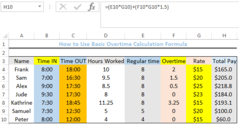Screen dimensions: 239x125
Task: Open the Name Box dropdown arrow
Action: pyautogui.click(x=40, y=7)
